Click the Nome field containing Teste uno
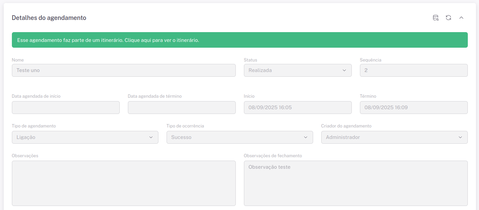 pyautogui.click(x=123, y=70)
